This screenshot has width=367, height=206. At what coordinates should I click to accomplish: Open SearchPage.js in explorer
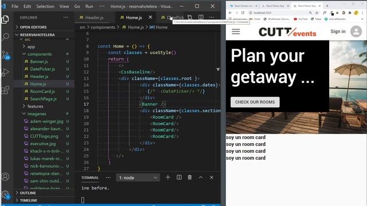pyautogui.click(x=44, y=99)
